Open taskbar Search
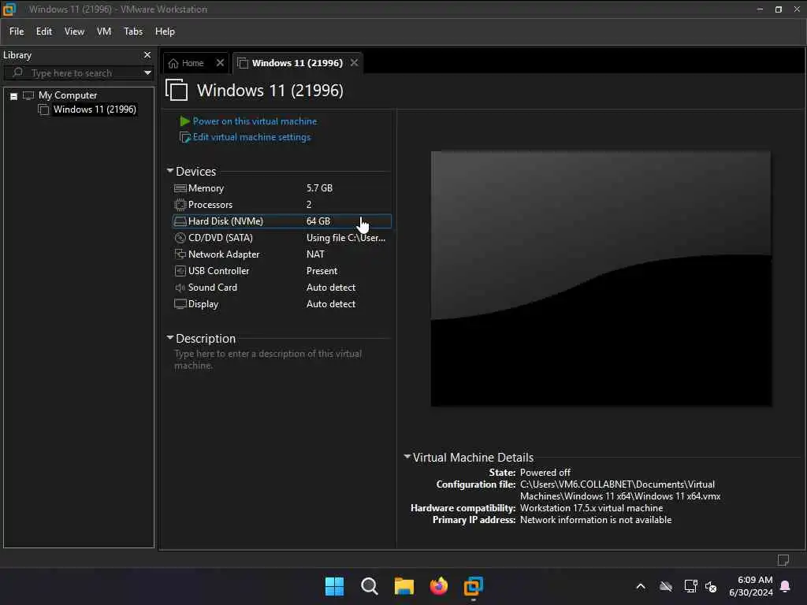 tap(369, 586)
